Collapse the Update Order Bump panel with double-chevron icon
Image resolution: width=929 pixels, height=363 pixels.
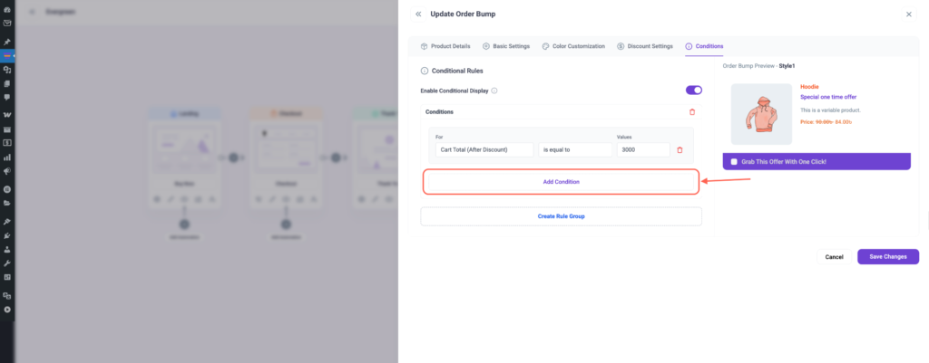point(418,14)
